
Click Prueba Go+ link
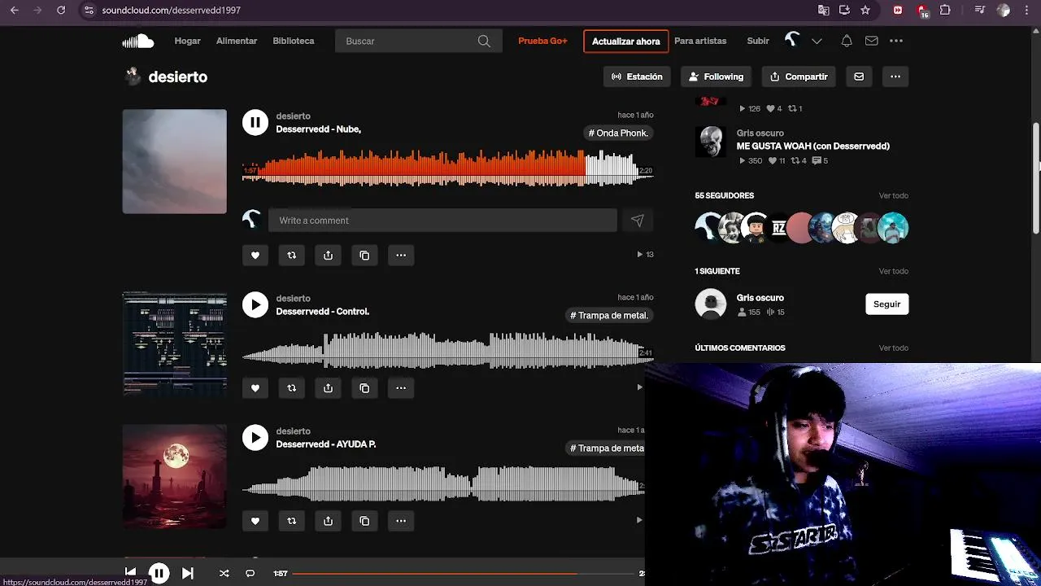click(542, 41)
